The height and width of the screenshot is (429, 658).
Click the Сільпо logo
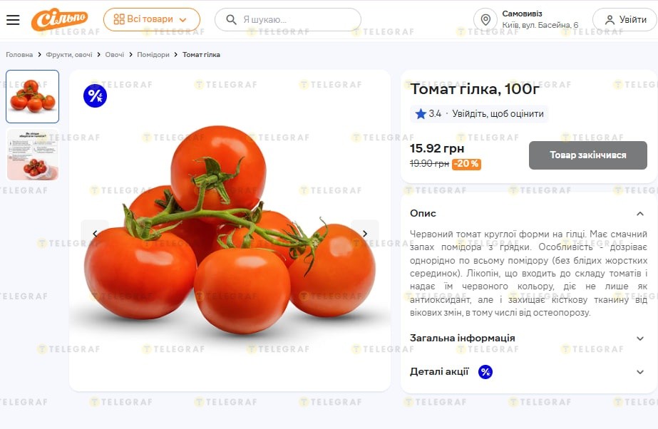(x=61, y=19)
